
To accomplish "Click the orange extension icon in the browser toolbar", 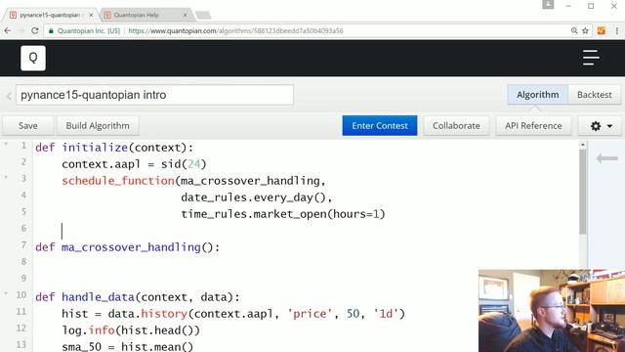I will click(x=602, y=30).
